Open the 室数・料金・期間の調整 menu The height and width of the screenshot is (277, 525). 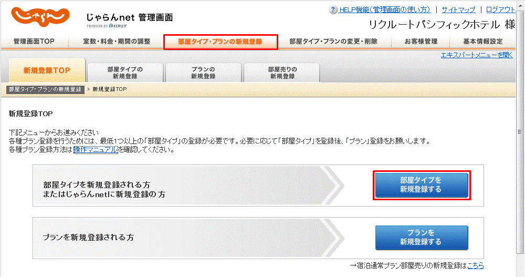(x=117, y=42)
